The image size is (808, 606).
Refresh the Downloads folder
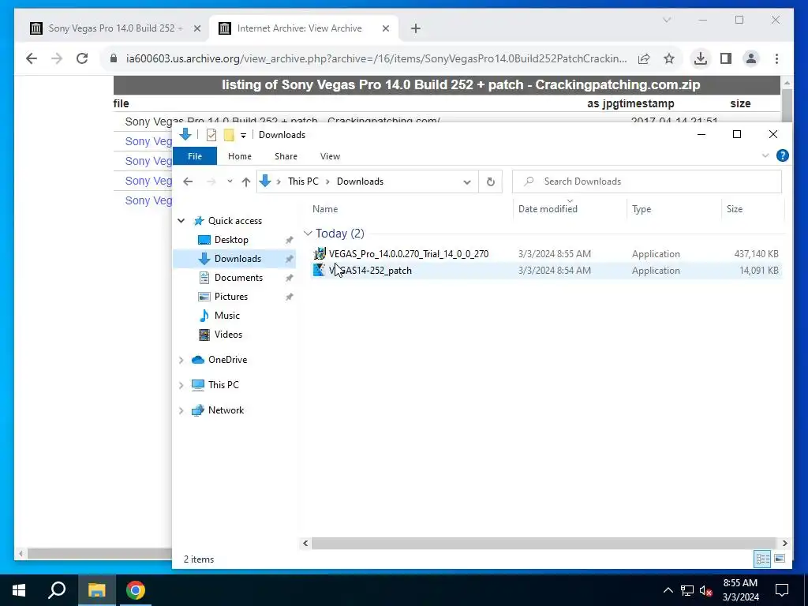(x=491, y=182)
